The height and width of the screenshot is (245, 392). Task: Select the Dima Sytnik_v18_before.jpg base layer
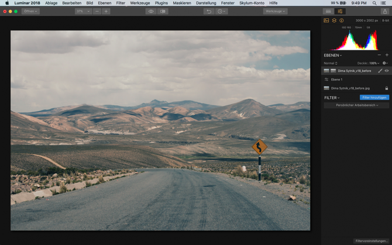pyautogui.click(x=356, y=88)
